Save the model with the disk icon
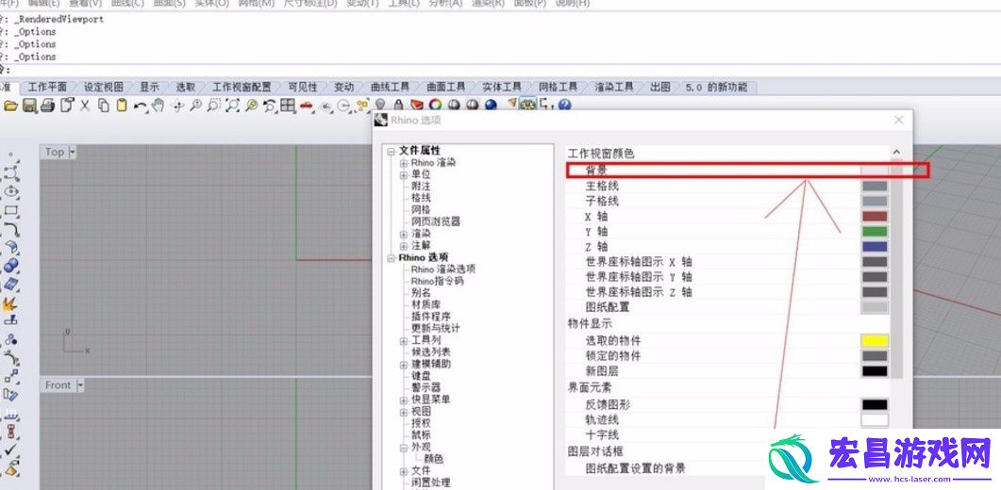The height and width of the screenshot is (490, 1001). 28,106
